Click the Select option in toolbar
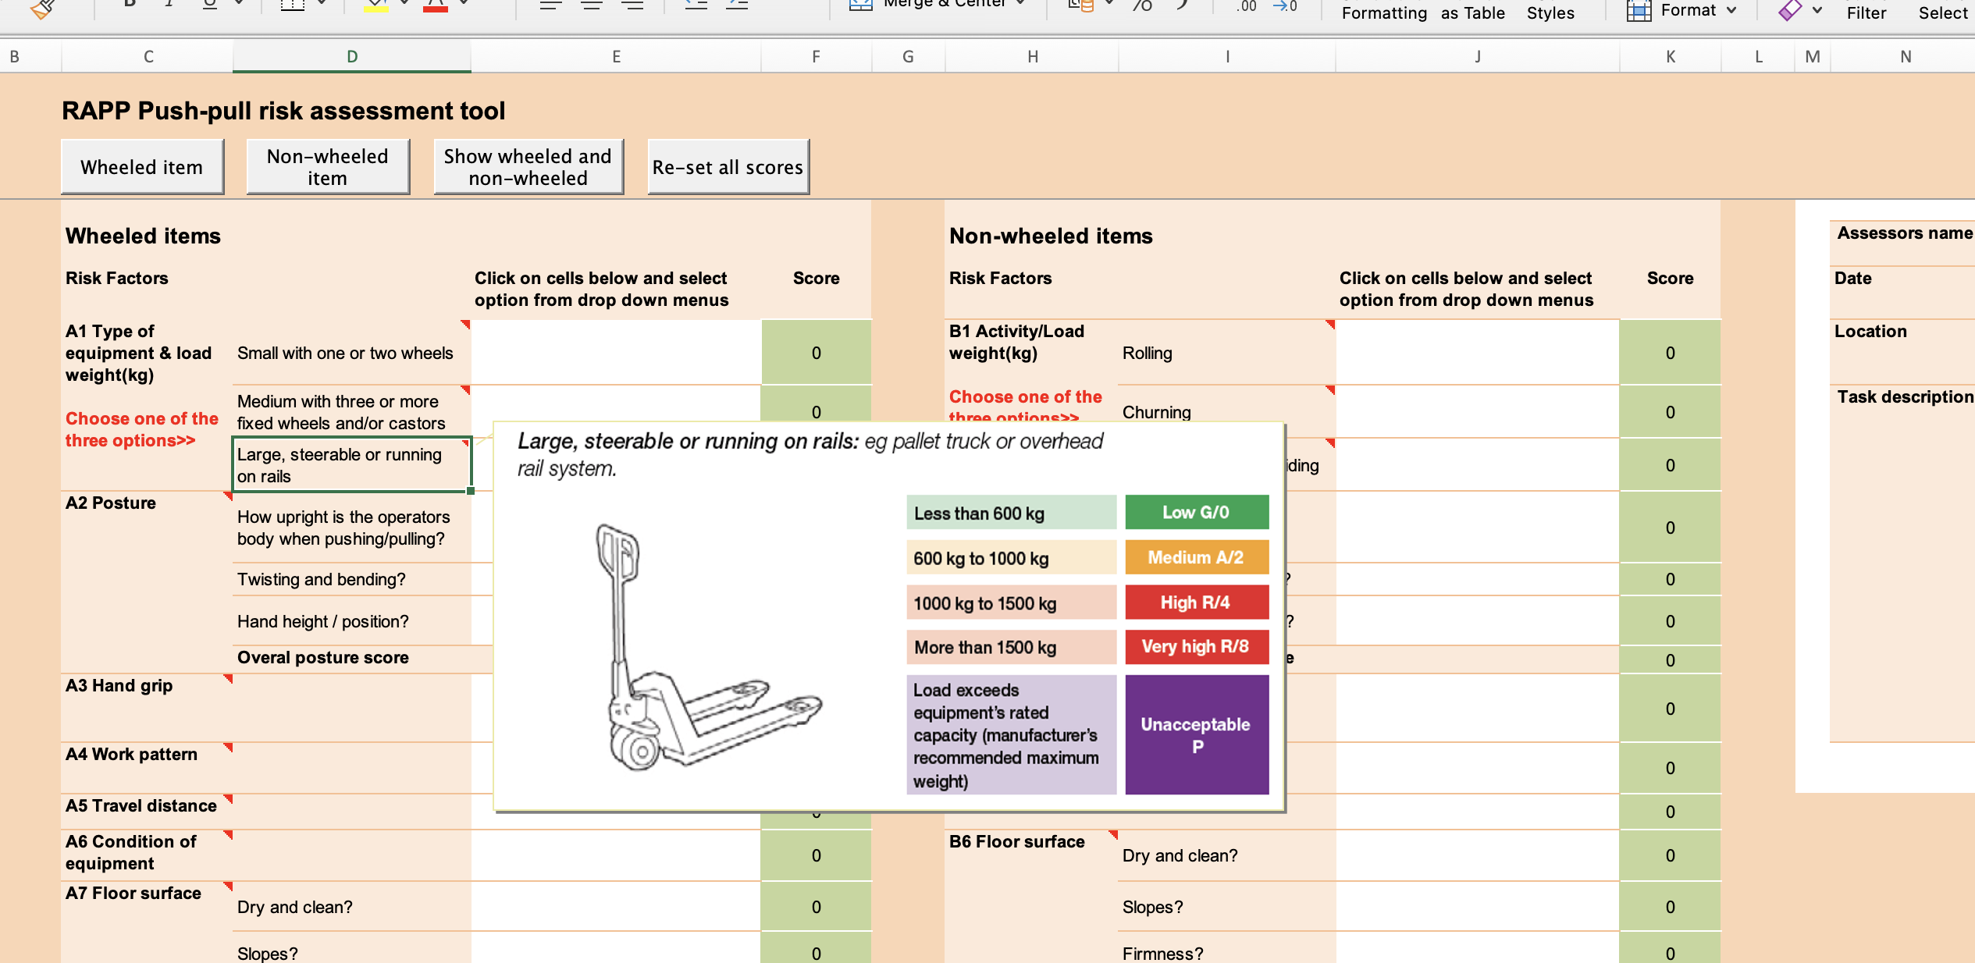The image size is (1975, 963). click(1943, 12)
